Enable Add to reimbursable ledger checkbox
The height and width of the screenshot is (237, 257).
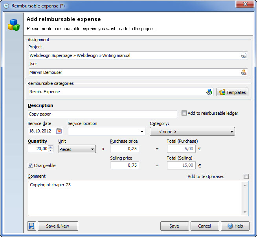pos(184,113)
